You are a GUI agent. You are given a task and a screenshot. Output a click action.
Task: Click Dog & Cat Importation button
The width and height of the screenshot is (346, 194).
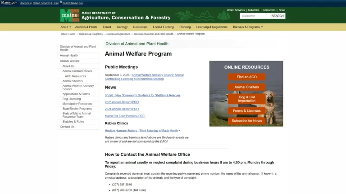tap(247, 99)
